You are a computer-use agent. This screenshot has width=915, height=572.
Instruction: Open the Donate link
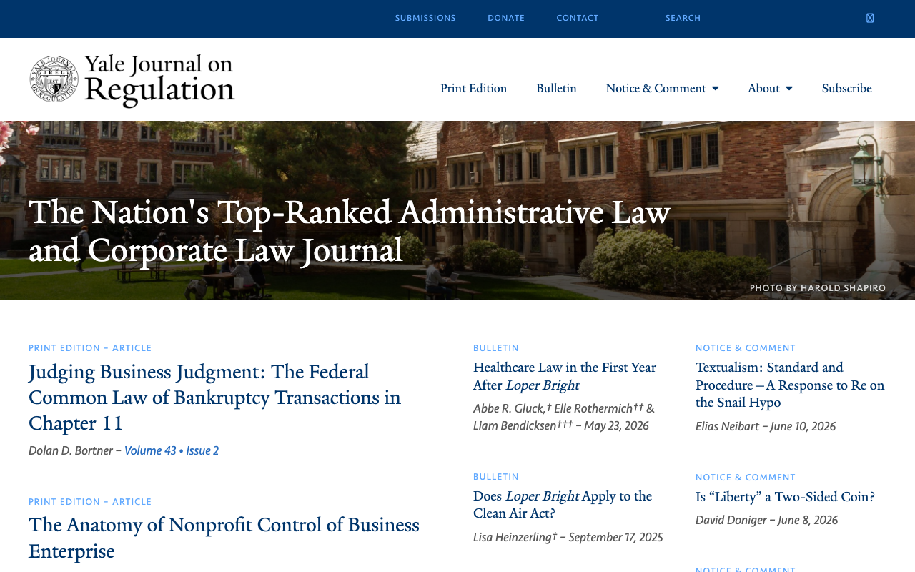[x=506, y=18]
